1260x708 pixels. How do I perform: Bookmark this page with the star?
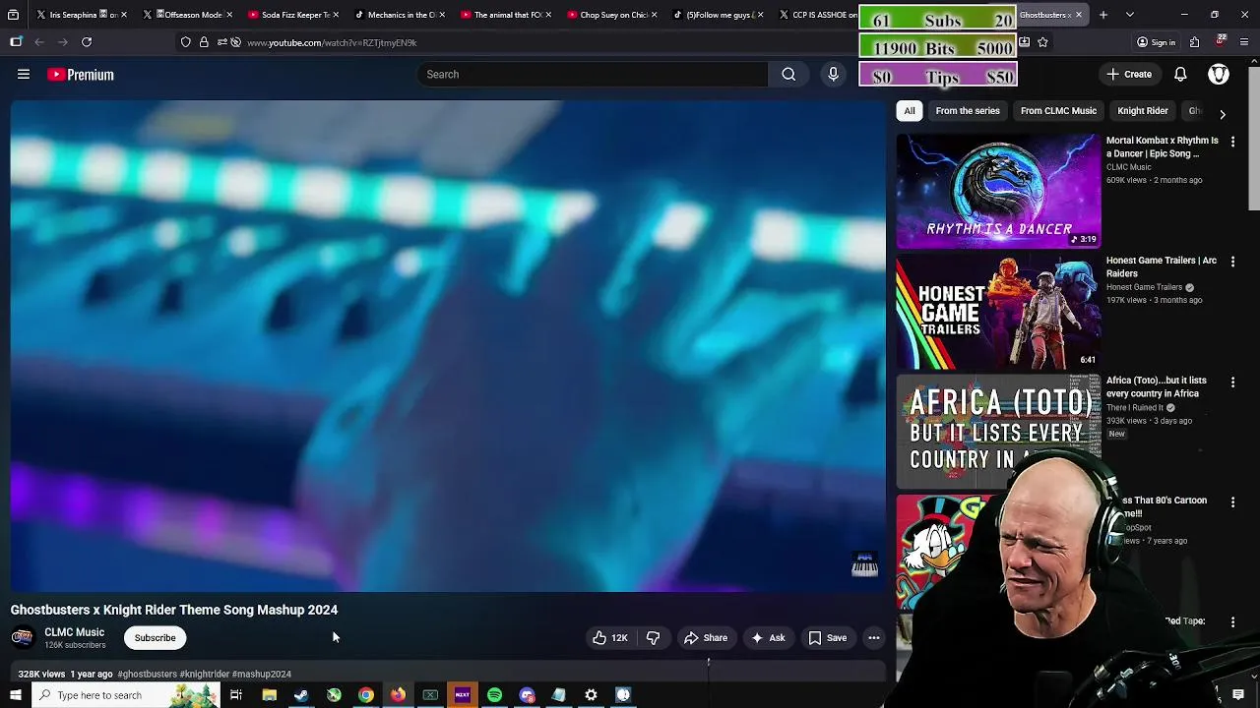pos(1042,42)
